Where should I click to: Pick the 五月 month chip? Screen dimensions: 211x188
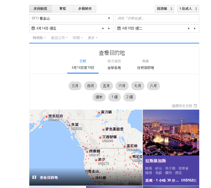(x=106, y=86)
